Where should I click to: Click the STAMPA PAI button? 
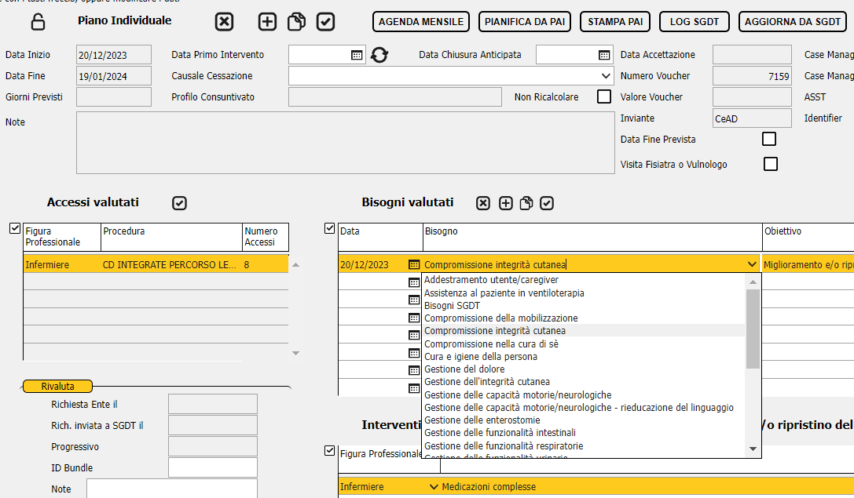point(615,22)
